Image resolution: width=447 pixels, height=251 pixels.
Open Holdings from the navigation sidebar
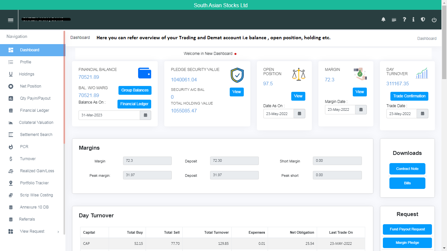pyautogui.click(x=27, y=74)
